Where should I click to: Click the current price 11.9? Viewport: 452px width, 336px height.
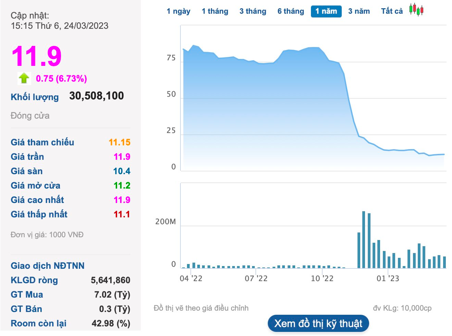37,56
